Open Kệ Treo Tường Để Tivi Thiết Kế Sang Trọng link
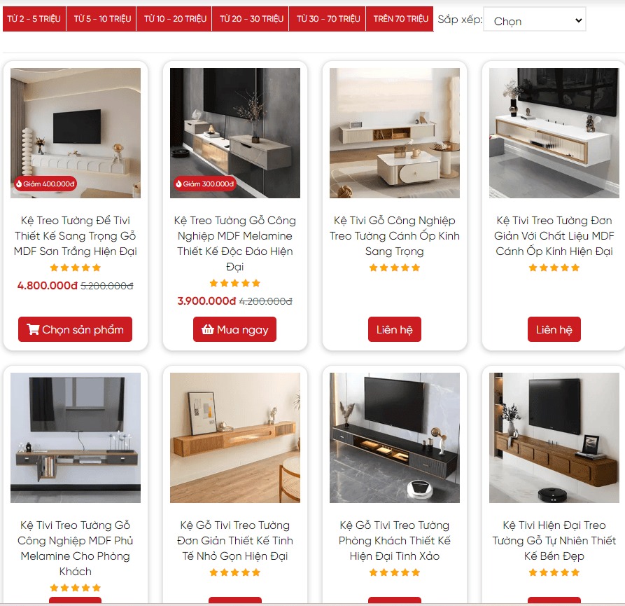 (76, 236)
